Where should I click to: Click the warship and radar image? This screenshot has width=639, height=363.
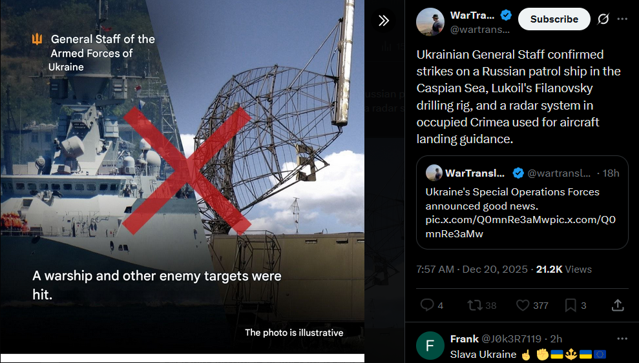coord(182,177)
